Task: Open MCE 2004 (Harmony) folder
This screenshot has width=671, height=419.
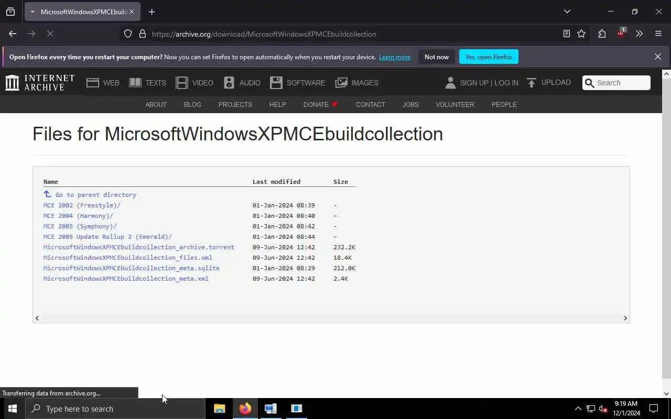Action: point(78,216)
